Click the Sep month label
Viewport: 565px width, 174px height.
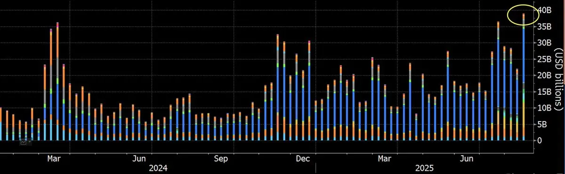(221, 159)
